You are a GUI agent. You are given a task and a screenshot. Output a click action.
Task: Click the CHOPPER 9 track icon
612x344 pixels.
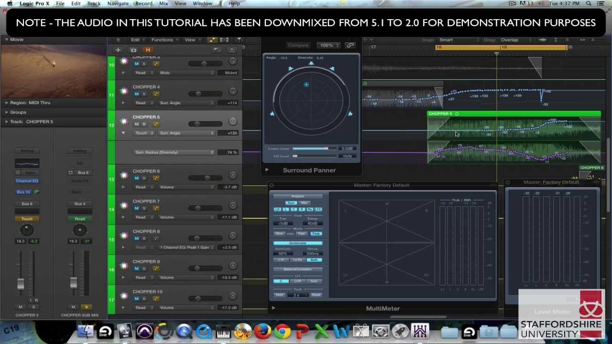click(124, 265)
